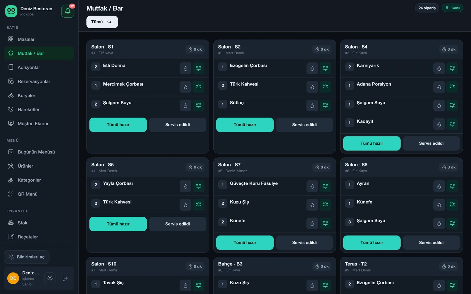Click the theme toggle sun icon

point(50,278)
